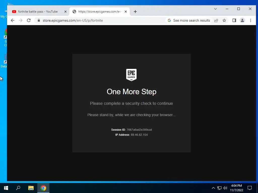
Task: Click the 'One More Step' heading
Action: [x=132, y=91]
